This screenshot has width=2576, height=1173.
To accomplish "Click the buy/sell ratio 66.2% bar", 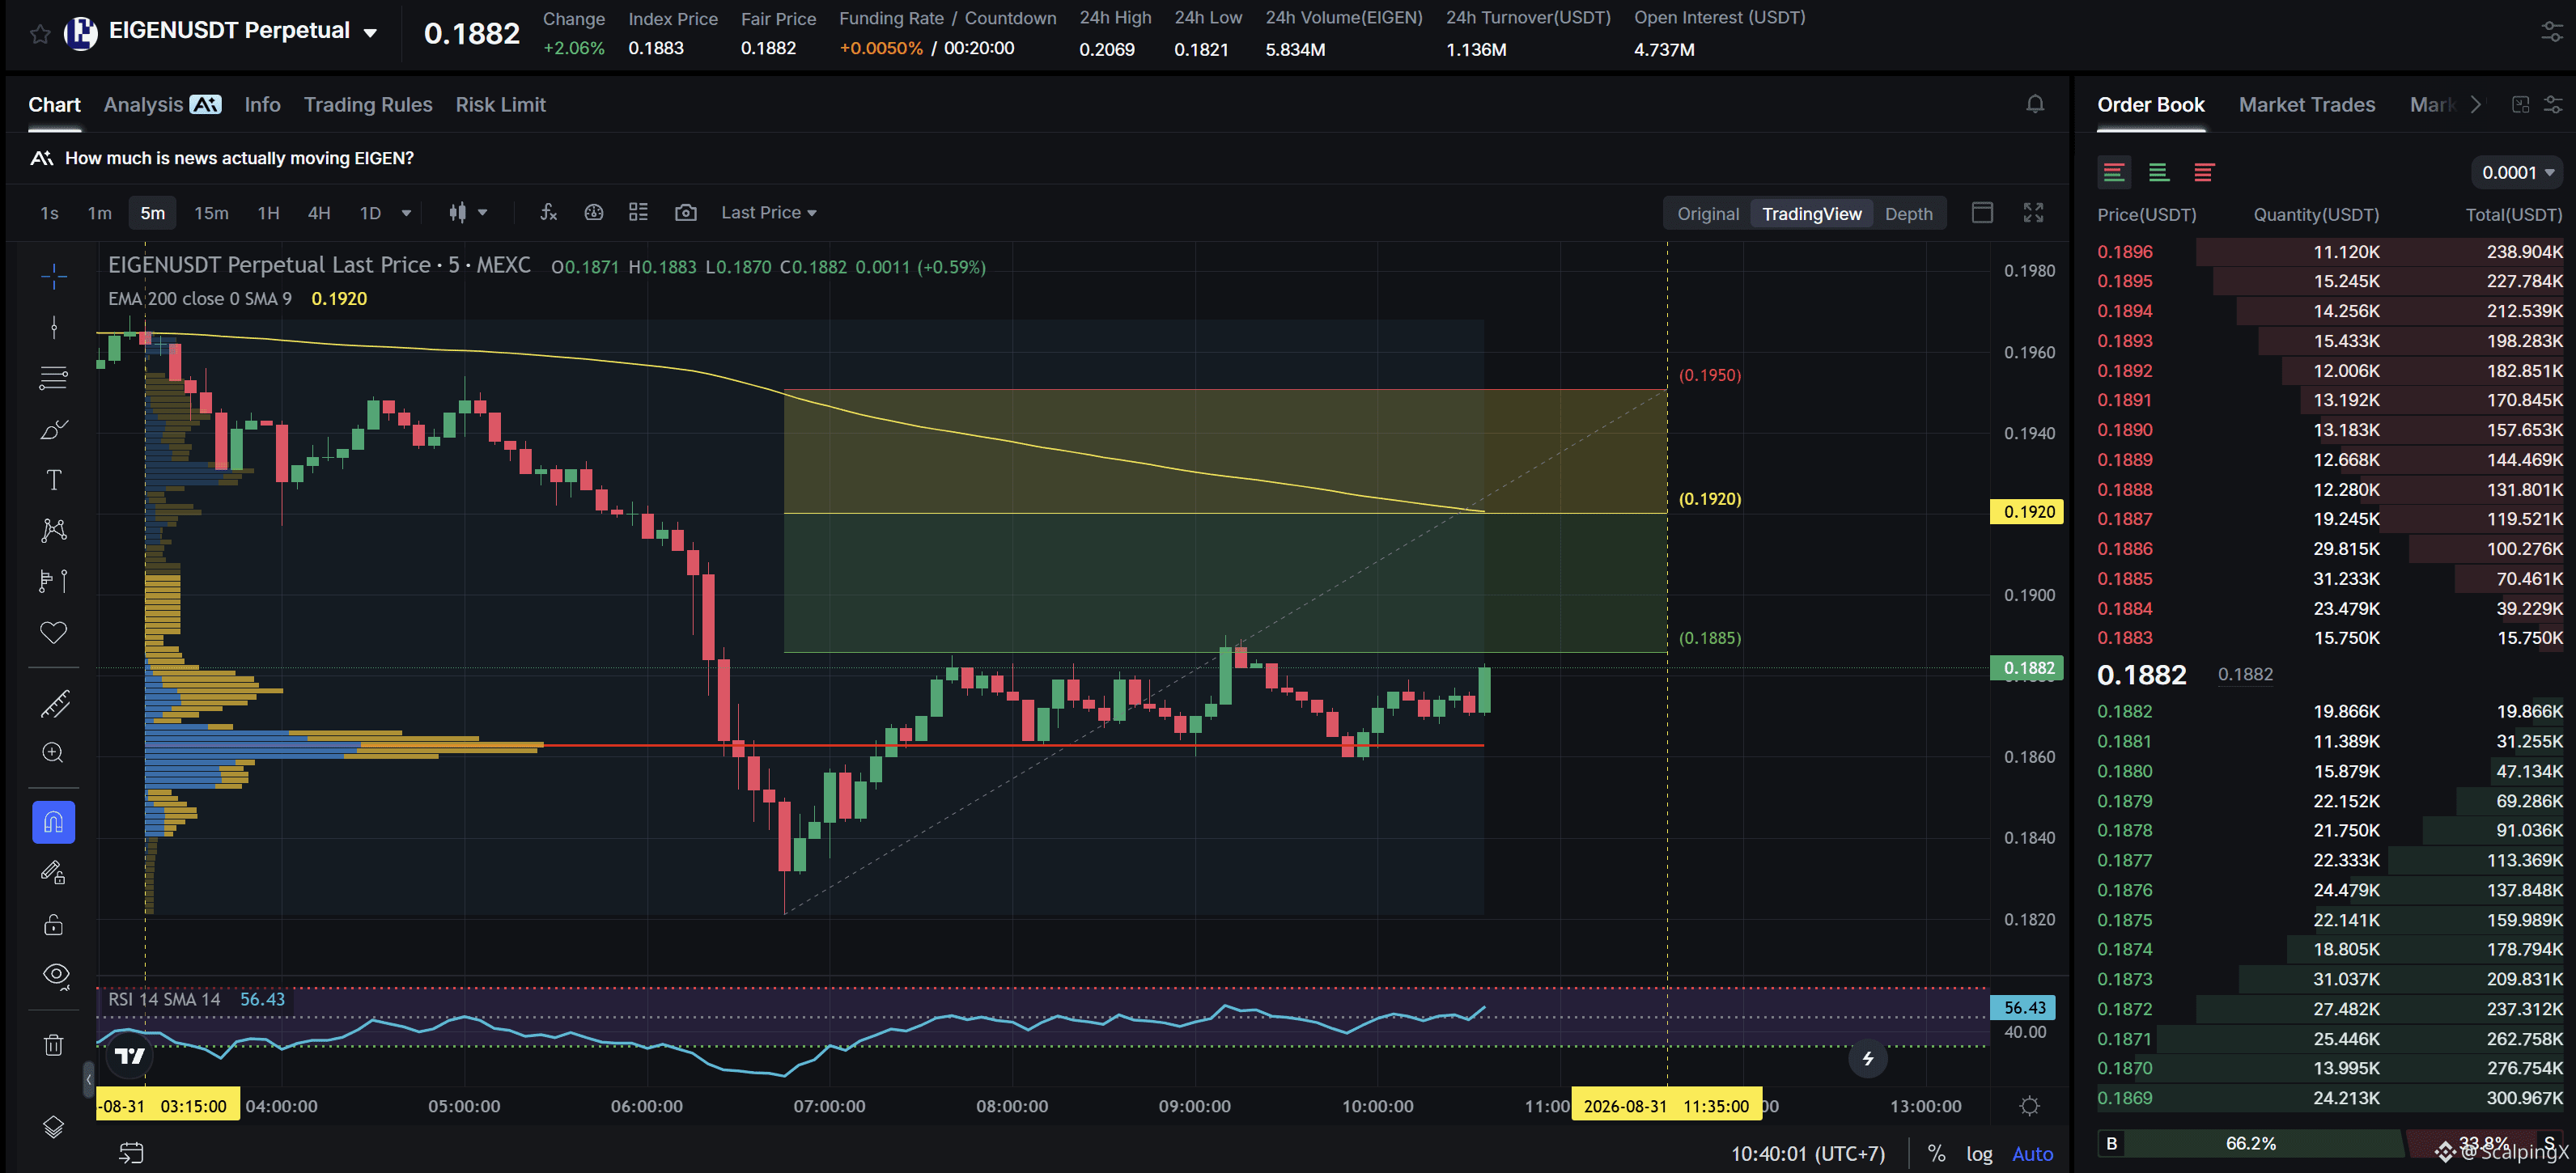I will coord(2250,1143).
